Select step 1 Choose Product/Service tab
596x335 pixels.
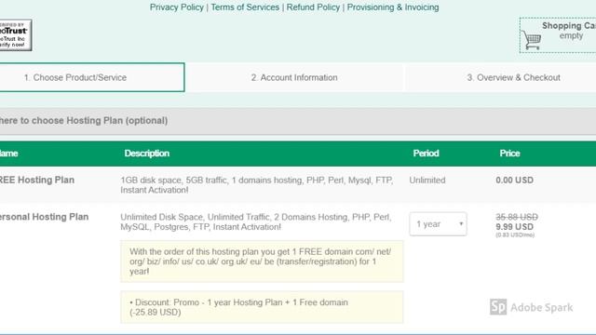click(91, 77)
